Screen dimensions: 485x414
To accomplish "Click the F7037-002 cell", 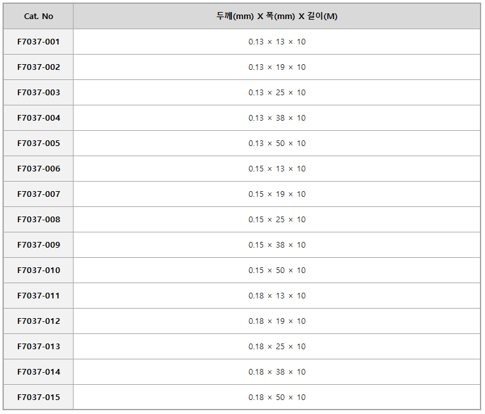I will coord(38,67).
